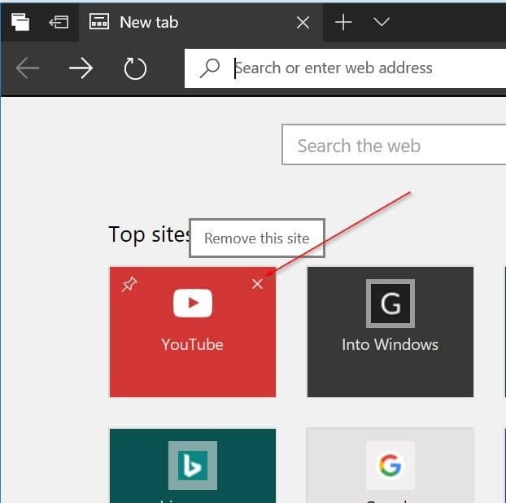Open the Into Windows top site tile
The image size is (506, 503).
pos(390,331)
